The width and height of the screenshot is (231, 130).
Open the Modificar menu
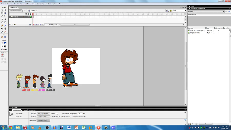coord(27,4)
